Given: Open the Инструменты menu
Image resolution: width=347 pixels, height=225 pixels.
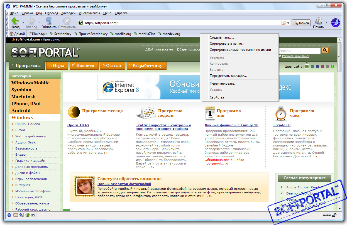Looking at the screenshot, I should click(x=89, y=13).
